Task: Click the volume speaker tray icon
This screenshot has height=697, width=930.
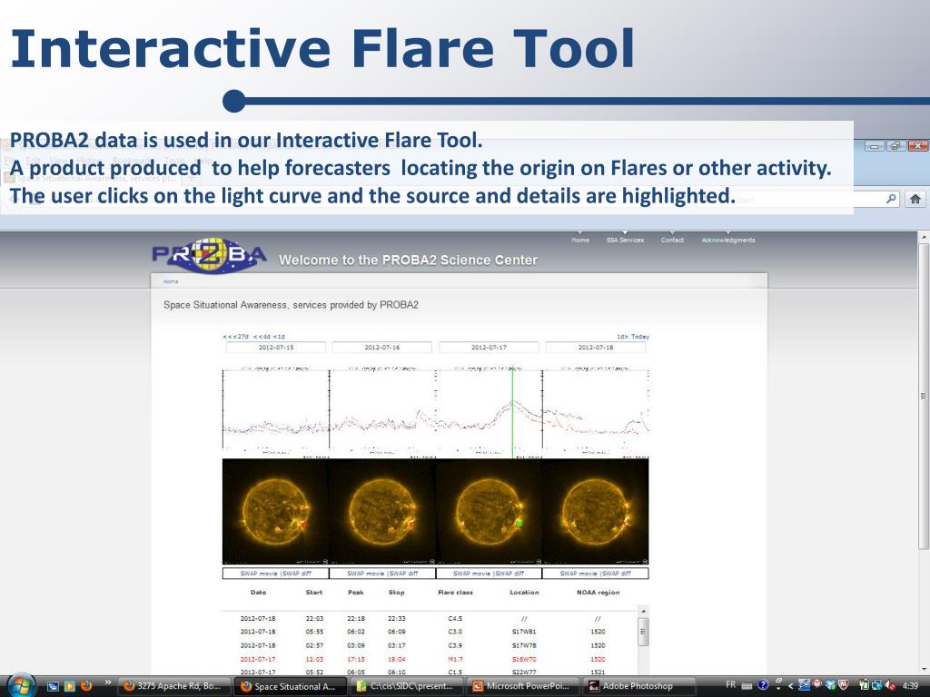Action: [x=890, y=686]
